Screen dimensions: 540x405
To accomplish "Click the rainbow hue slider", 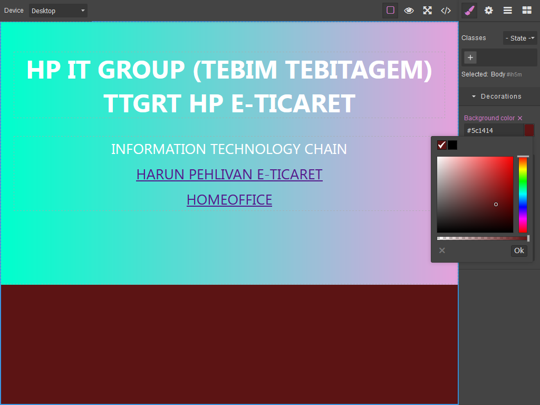I will click(x=523, y=195).
